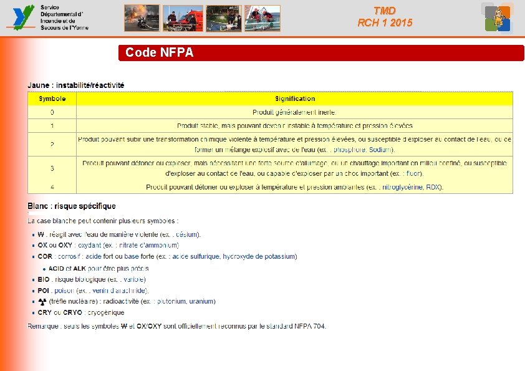Viewport: 525px width, 371px height.
Task: Select the Signification column header
Action: click(x=295, y=99)
